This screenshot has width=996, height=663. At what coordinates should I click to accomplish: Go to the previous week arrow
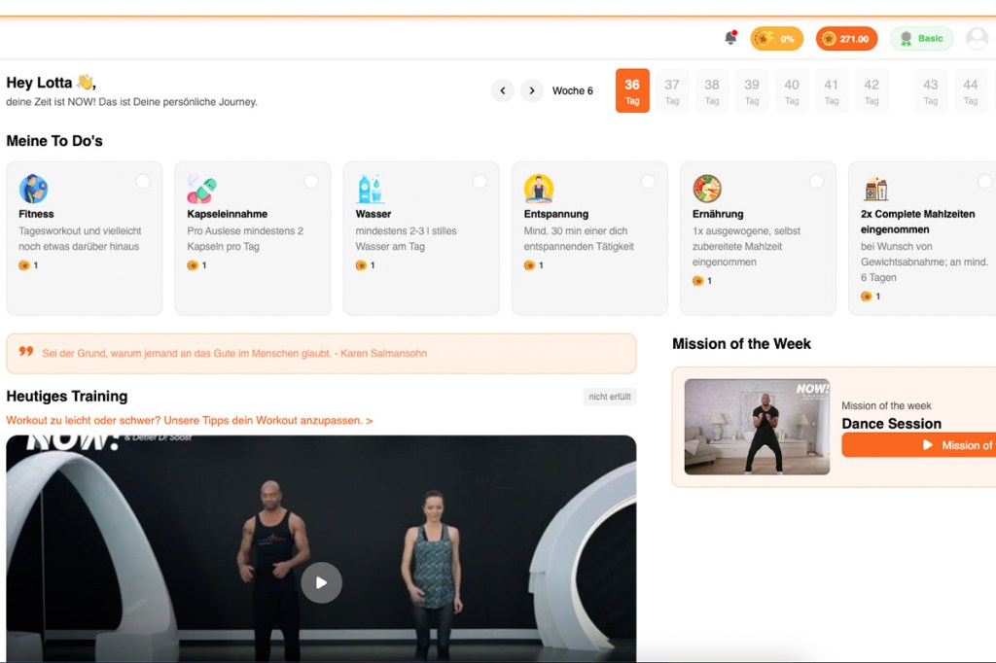(503, 90)
